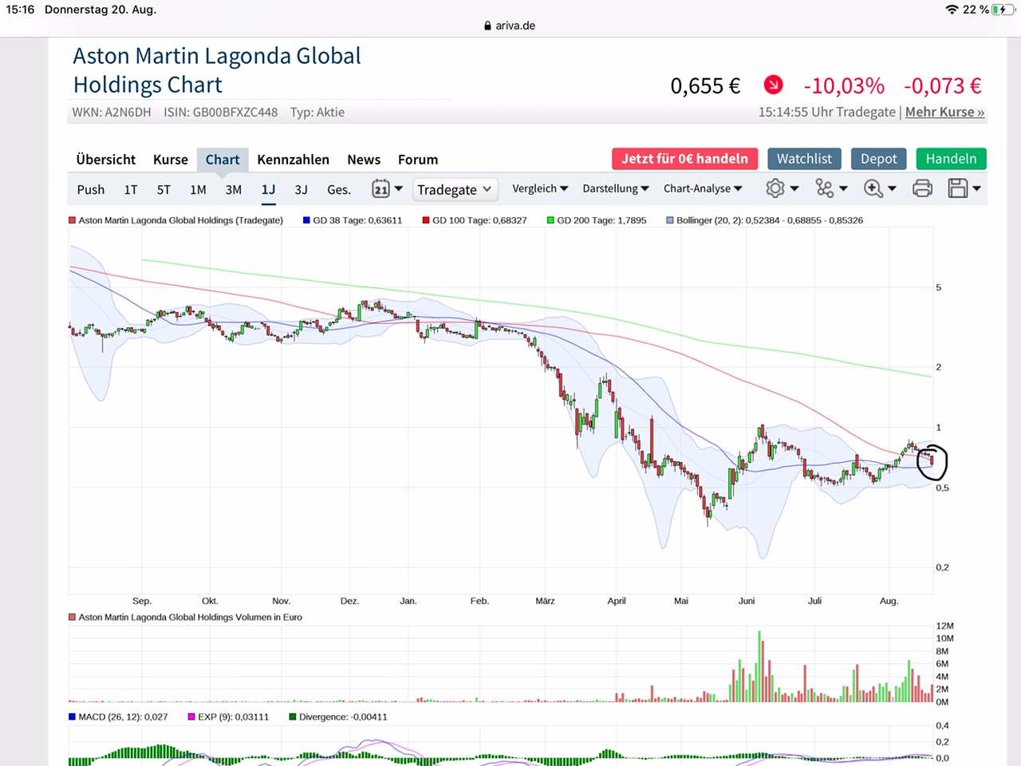Screen dimensions: 1021x766
Task: Expand the Chart-Analyse dropdown
Action: [703, 188]
